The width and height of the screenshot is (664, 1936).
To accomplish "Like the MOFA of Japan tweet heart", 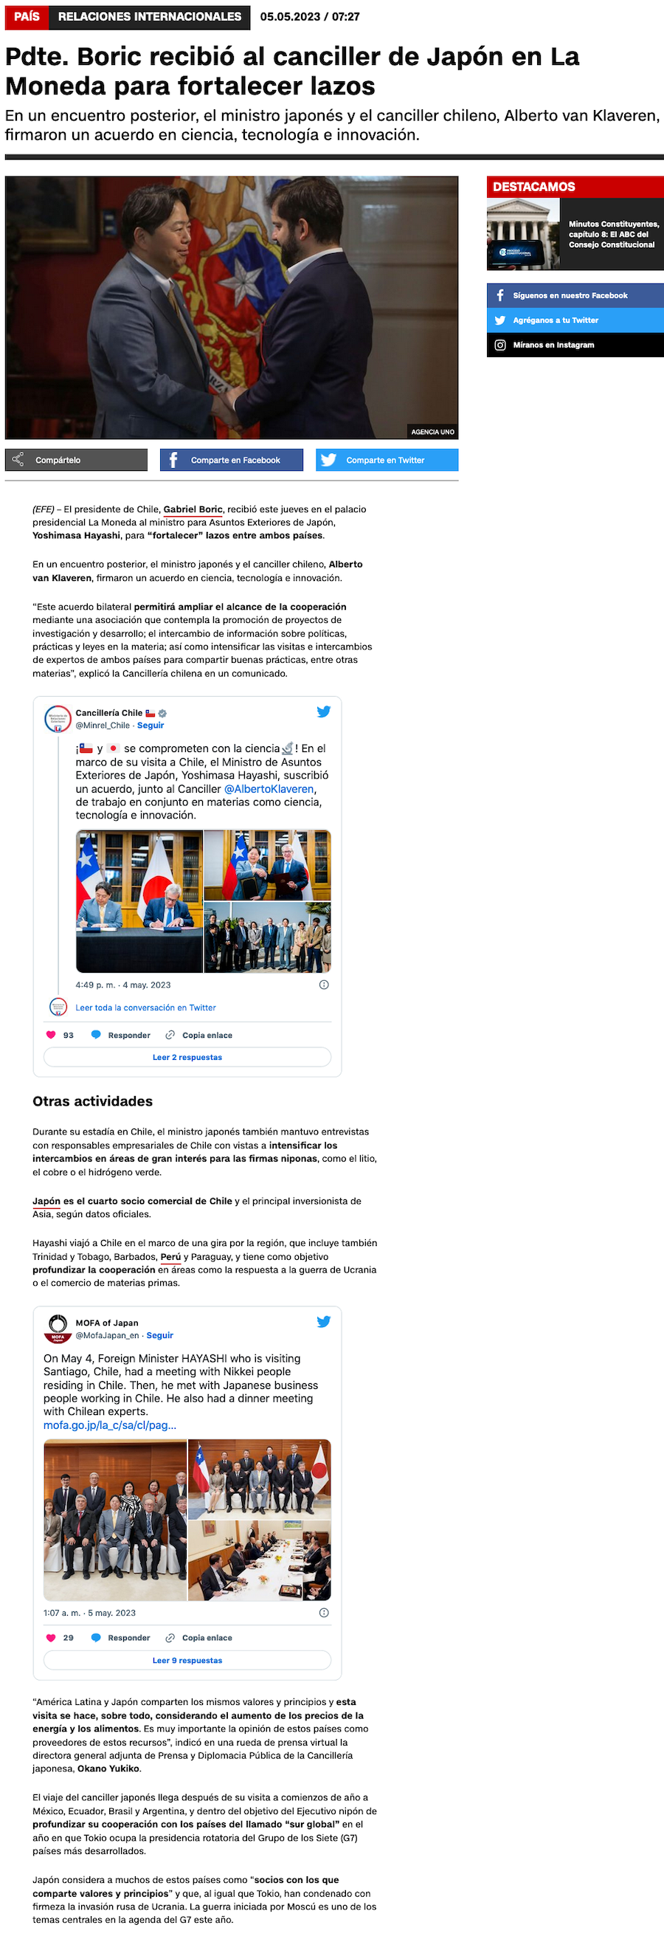I will pos(51,1638).
